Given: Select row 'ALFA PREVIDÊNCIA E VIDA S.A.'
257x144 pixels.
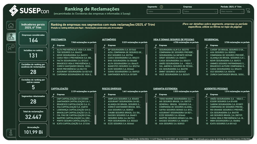Looking at the screenshot, I should click(x=73, y=50).
